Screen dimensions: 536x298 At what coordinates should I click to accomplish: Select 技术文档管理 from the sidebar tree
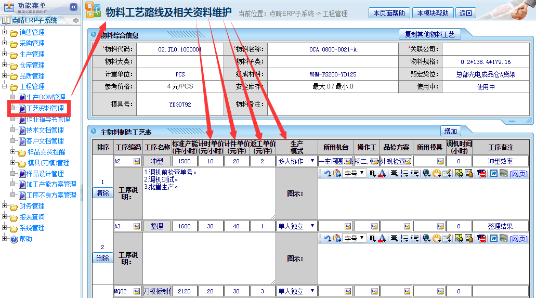tap(45, 130)
